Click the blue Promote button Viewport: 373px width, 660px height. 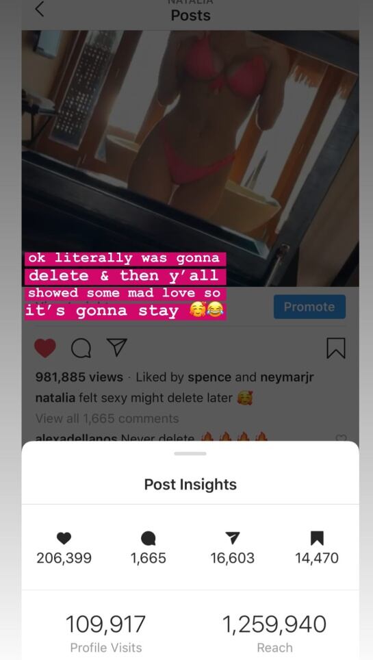(309, 307)
